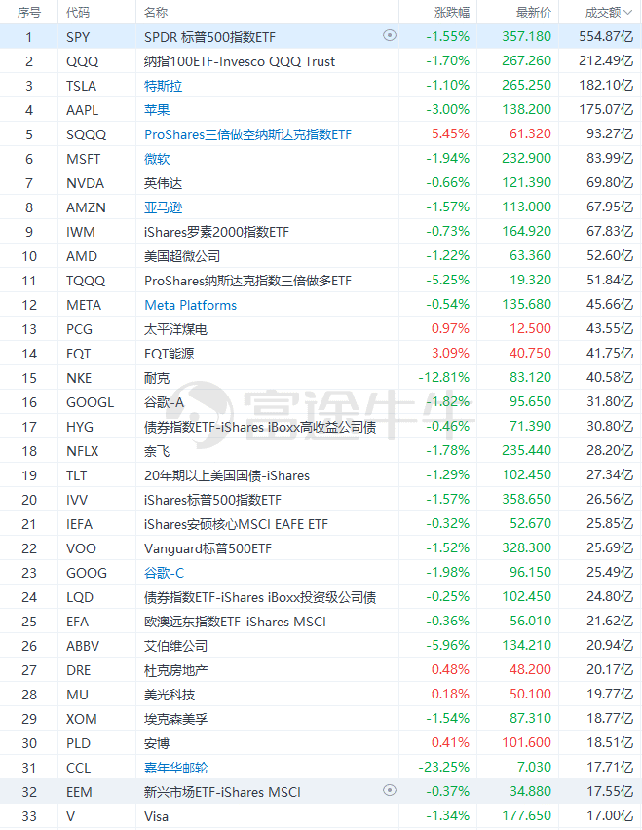Select the SQQQ ticker code
This screenshot has width=642, height=830.
(x=86, y=134)
